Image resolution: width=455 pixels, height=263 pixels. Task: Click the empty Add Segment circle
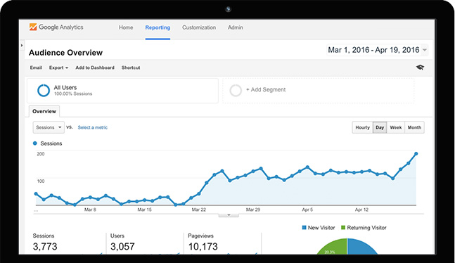pyautogui.click(x=236, y=91)
